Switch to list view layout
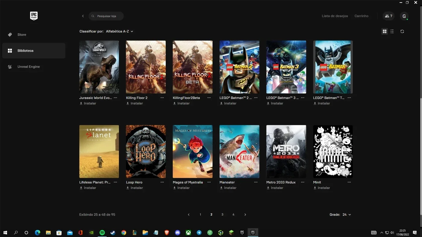This screenshot has height=237, width=422. coord(392,31)
